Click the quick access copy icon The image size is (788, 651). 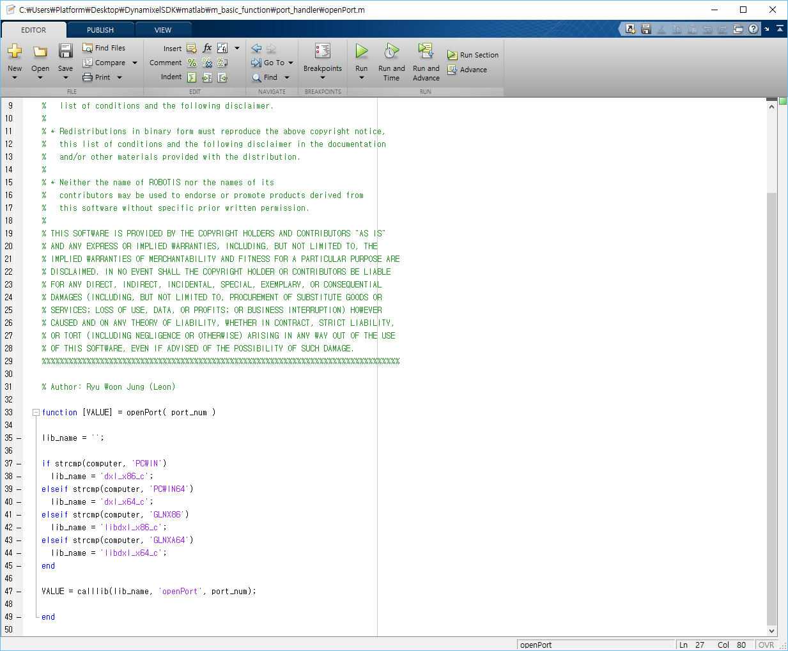[677, 29]
